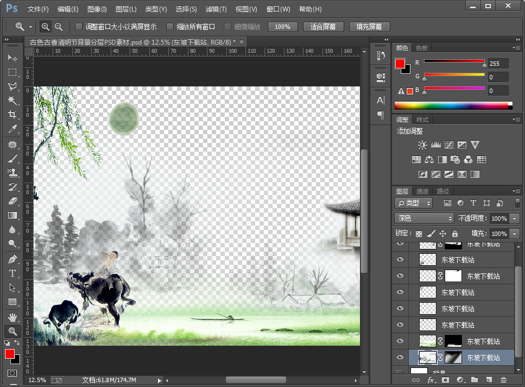The height and width of the screenshot is (387, 525).
Task: Add a Brightness/Contrast adjustment
Action: point(422,145)
